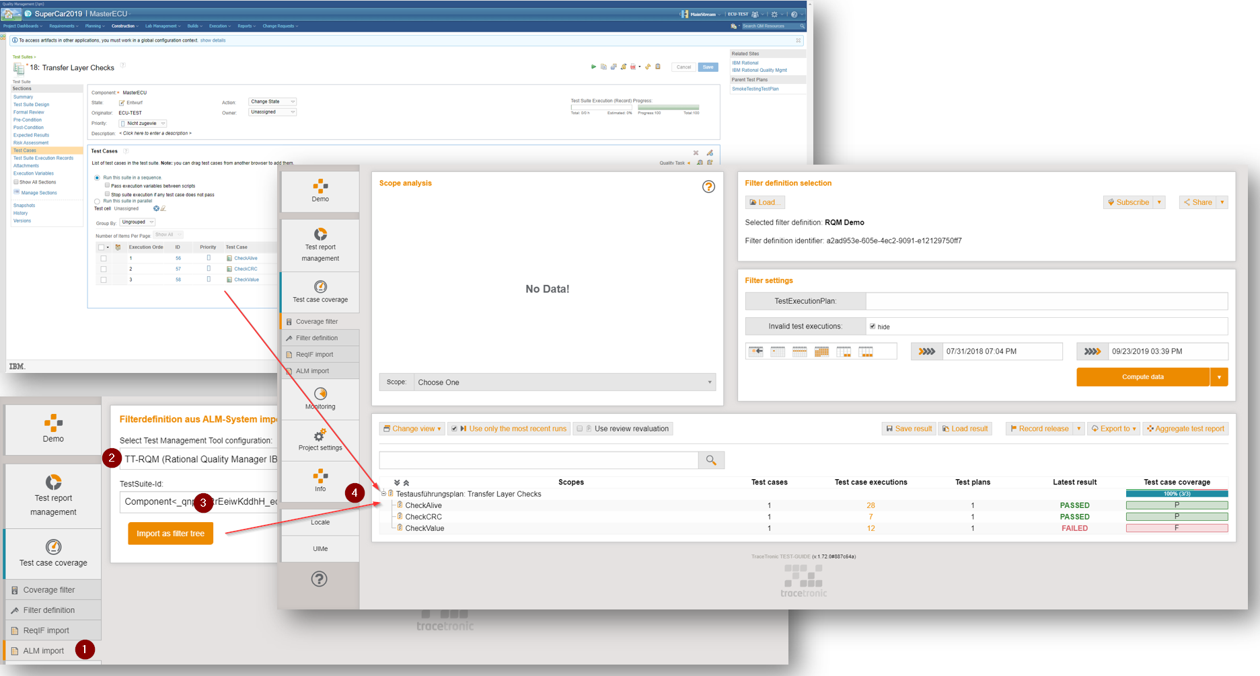
Task: Click the Aggregate test report button
Action: [x=1185, y=429]
